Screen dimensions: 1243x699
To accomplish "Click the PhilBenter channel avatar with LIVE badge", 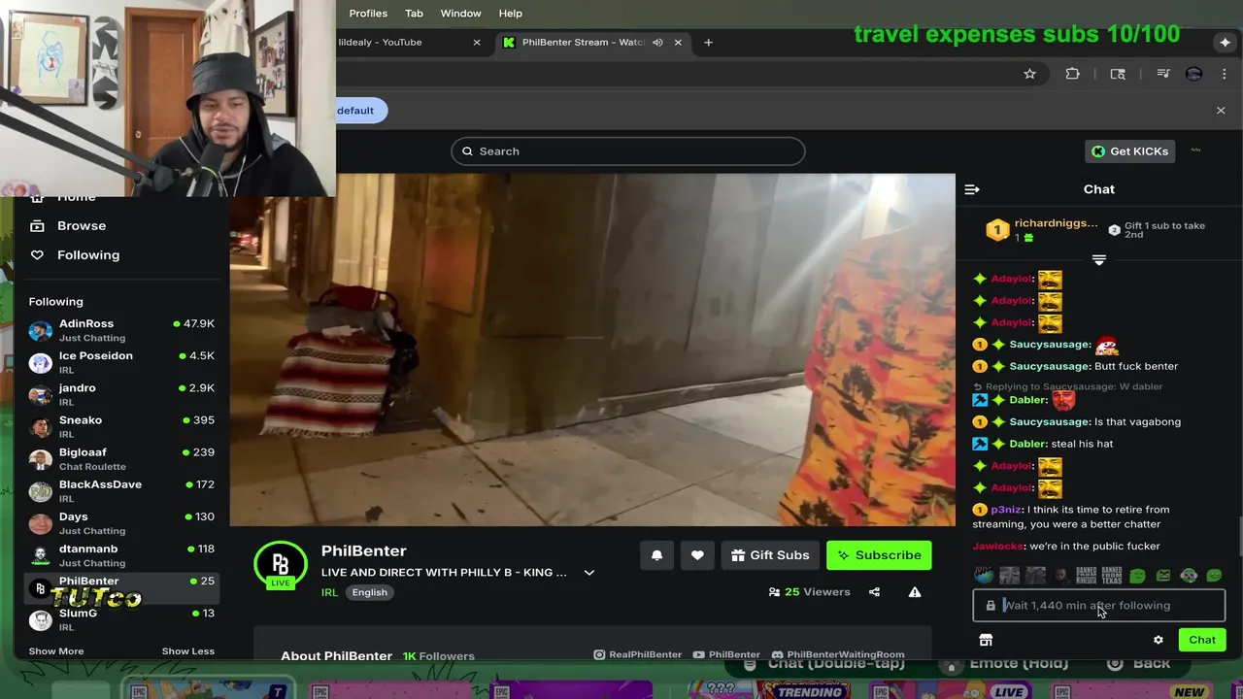I will click(x=281, y=565).
